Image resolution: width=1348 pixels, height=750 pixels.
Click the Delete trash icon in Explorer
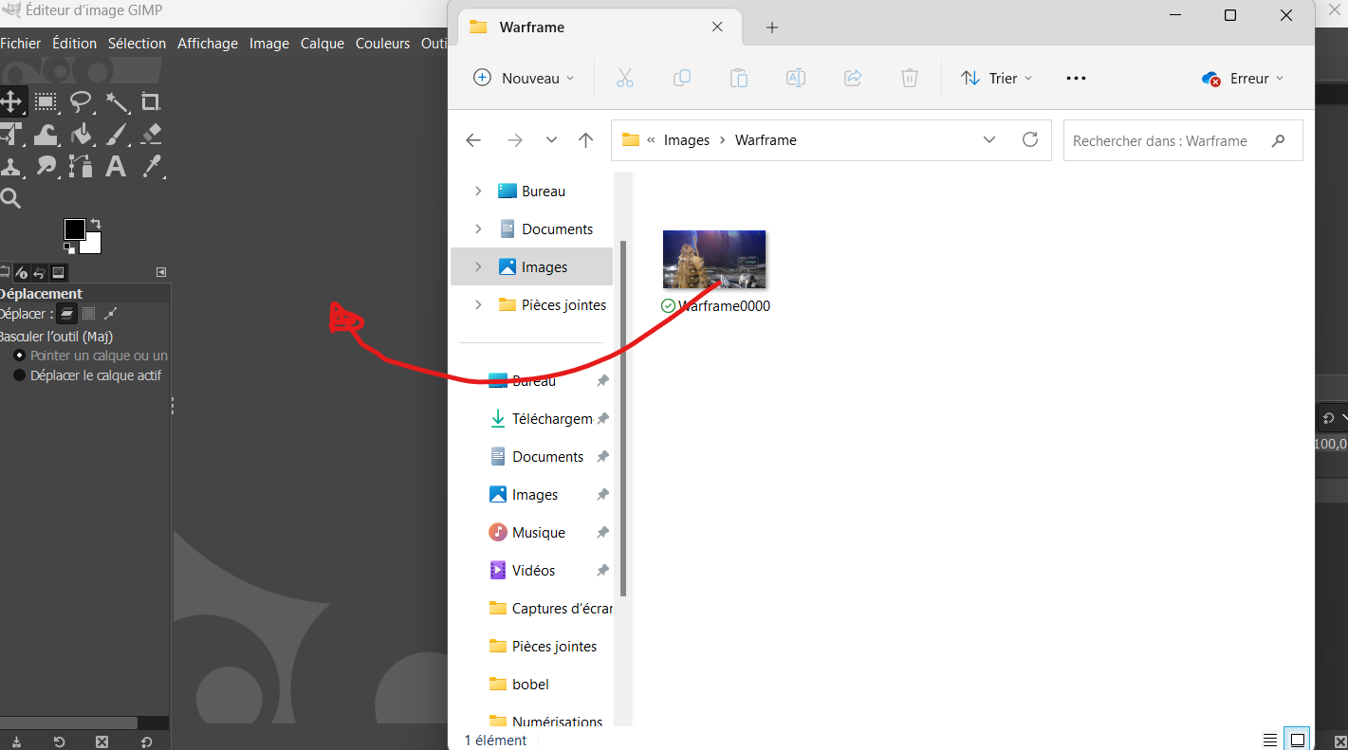coord(909,79)
